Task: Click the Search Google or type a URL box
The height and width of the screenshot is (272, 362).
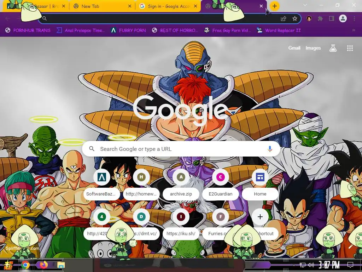Action: (x=181, y=149)
